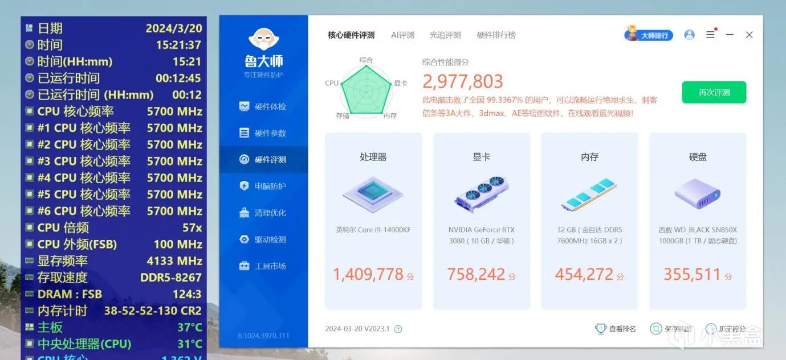Click the graphics card icon
Viewport: 786px width, 360px height.
point(482,194)
